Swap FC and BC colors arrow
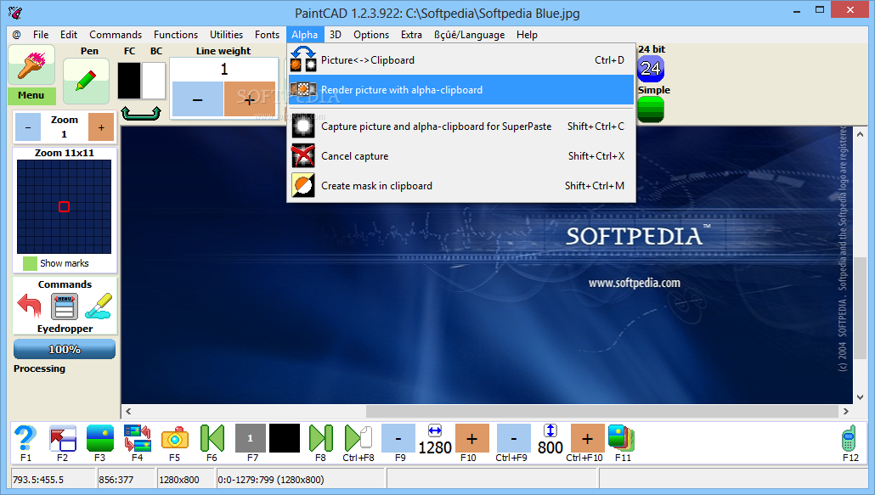This screenshot has height=495, width=875. coord(141,113)
